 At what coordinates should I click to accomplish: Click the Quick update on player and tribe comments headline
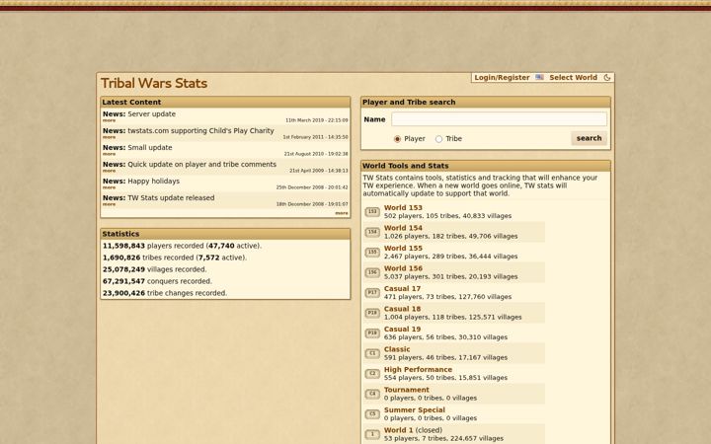coord(201,165)
